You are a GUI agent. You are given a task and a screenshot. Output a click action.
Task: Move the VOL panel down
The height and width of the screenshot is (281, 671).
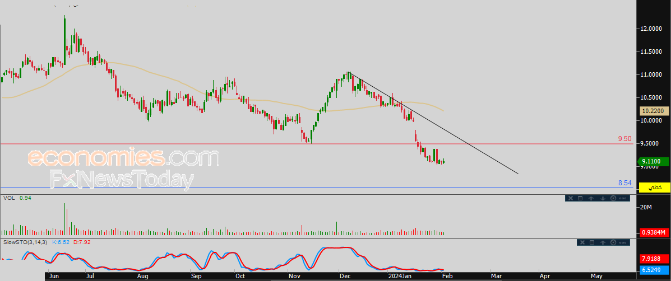pos(603,198)
